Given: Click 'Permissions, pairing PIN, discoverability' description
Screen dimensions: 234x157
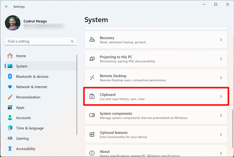Looking at the screenshot, I should pyautogui.click(x=127, y=61).
